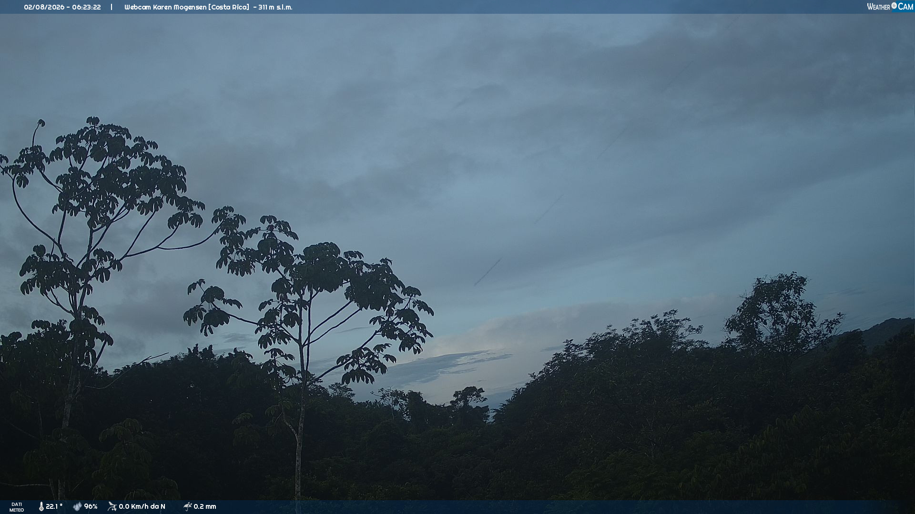Click the thermometer temperature icon
Image resolution: width=915 pixels, height=514 pixels.
coord(41,507)
